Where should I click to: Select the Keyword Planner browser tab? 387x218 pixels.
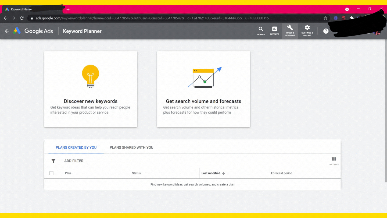click(x=33, y=9)
